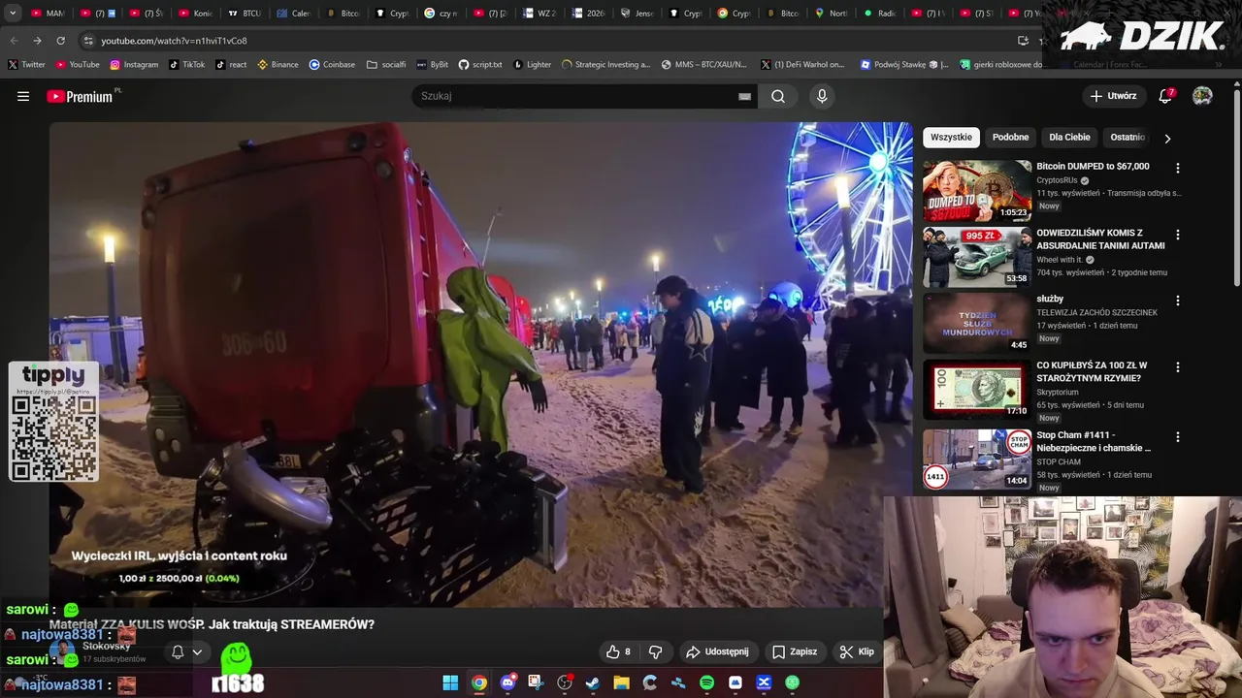Reload the YouTube page
Viewport: 1242px width, 698px height.
60,41
